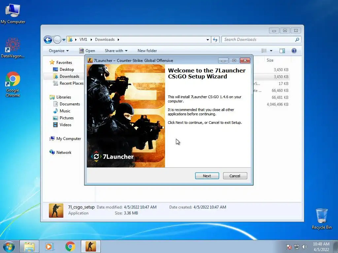Open the Organize menu

point(59,51)
